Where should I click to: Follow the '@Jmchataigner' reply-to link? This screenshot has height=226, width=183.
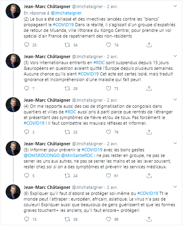coord(66,13)
